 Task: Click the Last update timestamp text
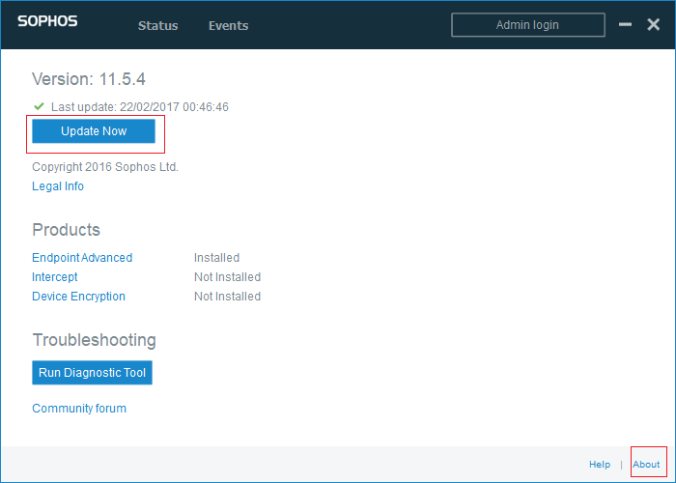(x=140, y=107)
